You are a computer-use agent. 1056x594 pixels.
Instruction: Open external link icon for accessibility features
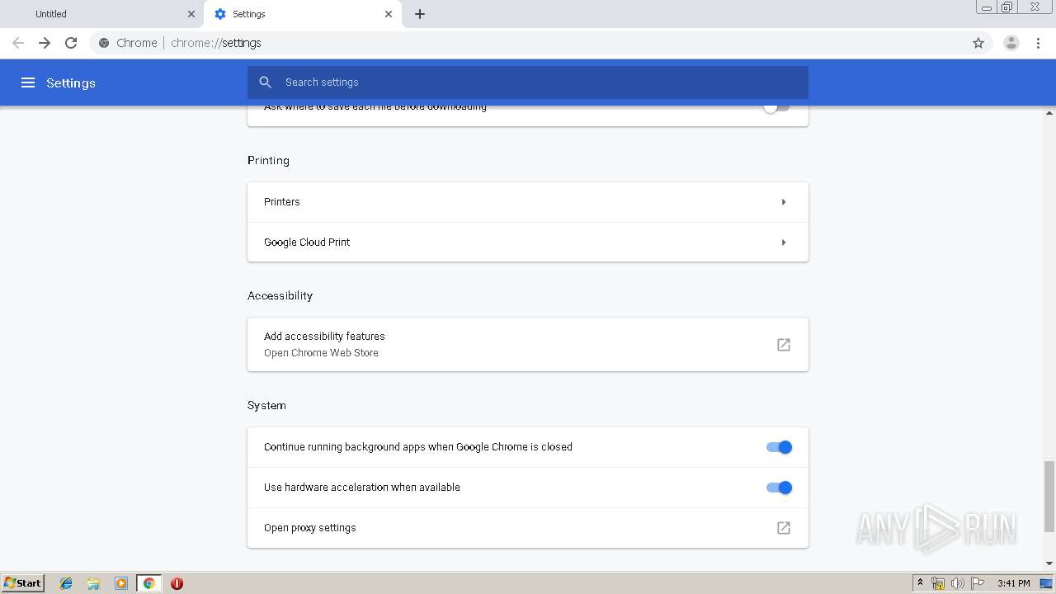(x=784, y=345)
